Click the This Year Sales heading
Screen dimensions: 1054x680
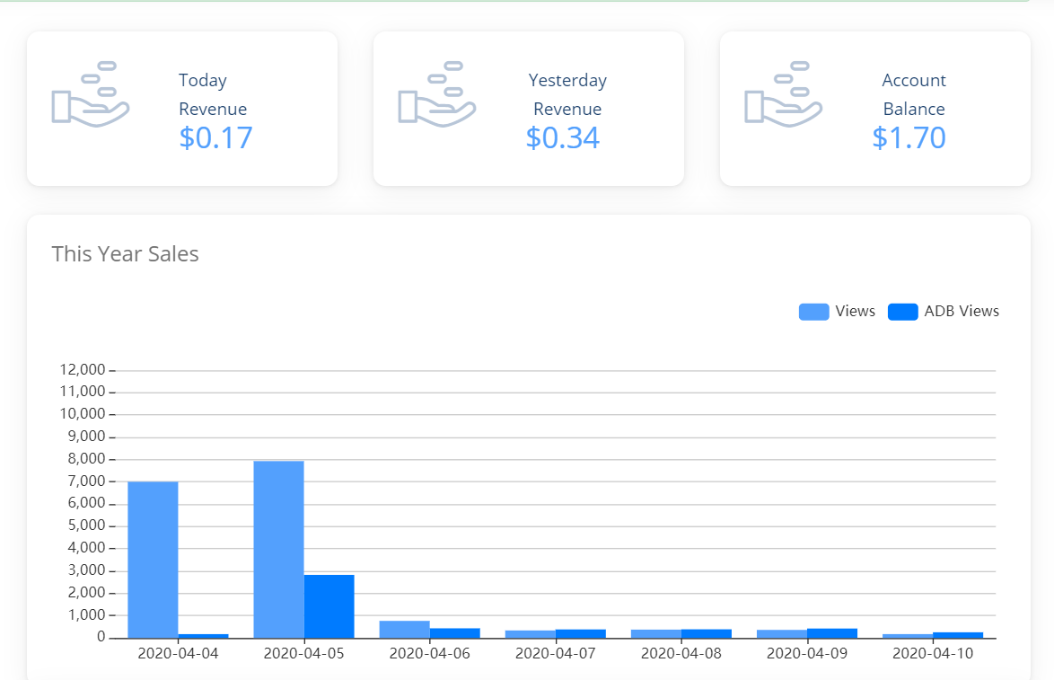pyautogui.click(x=126, y=254)
